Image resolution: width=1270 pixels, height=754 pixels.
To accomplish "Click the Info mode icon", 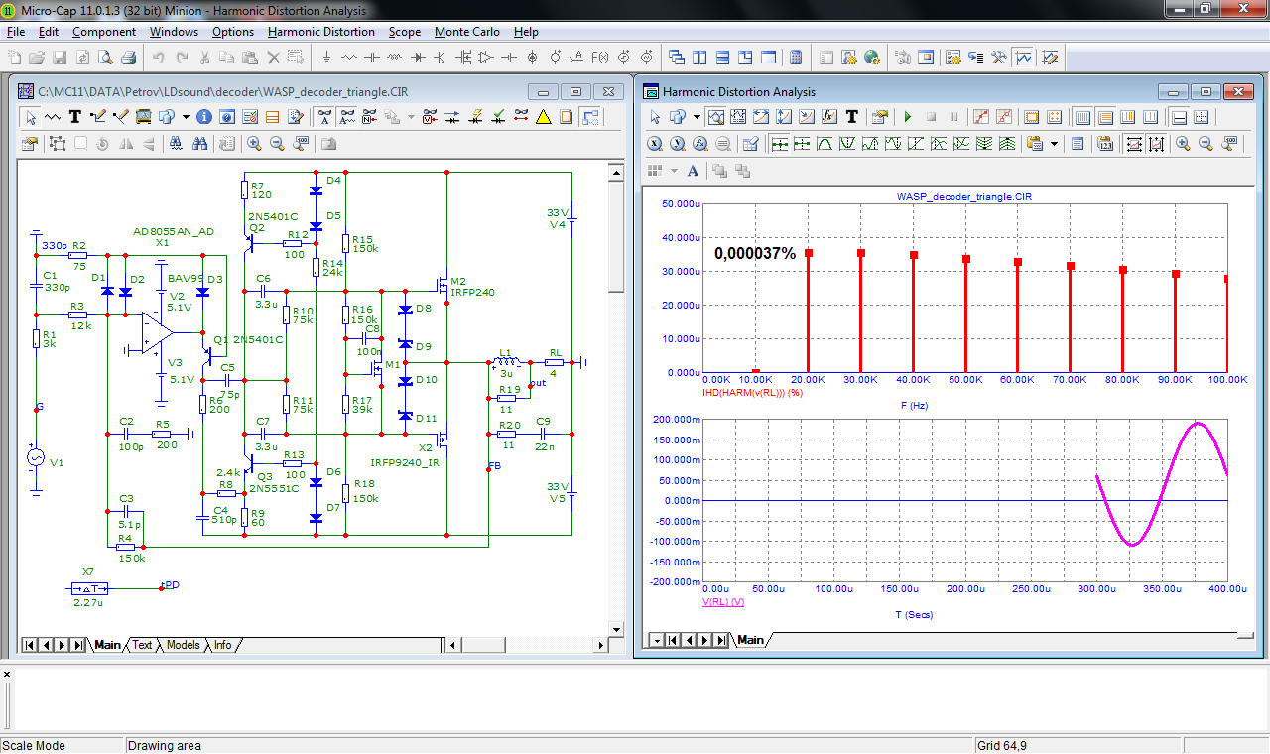I will 204,117.
